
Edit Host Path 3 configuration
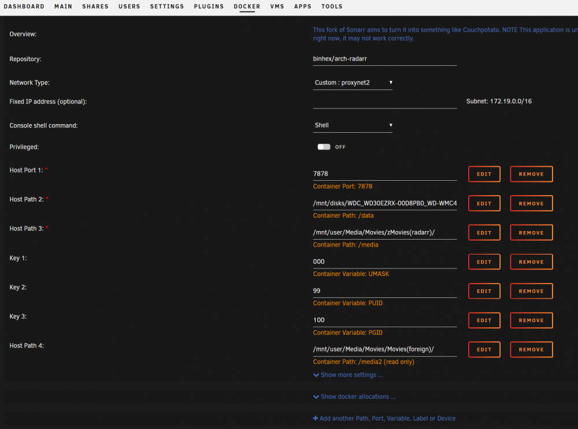coord(484,233)
